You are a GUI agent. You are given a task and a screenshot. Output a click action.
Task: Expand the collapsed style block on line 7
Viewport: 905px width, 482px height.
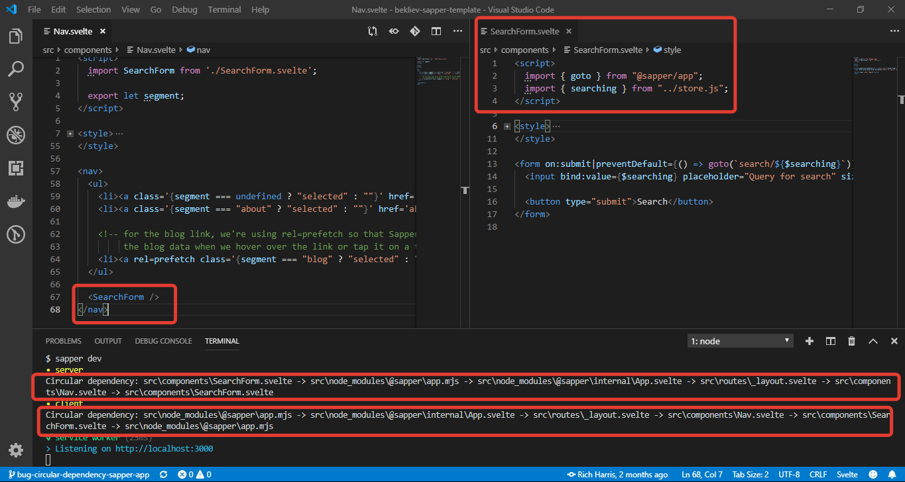pos(70,132)
